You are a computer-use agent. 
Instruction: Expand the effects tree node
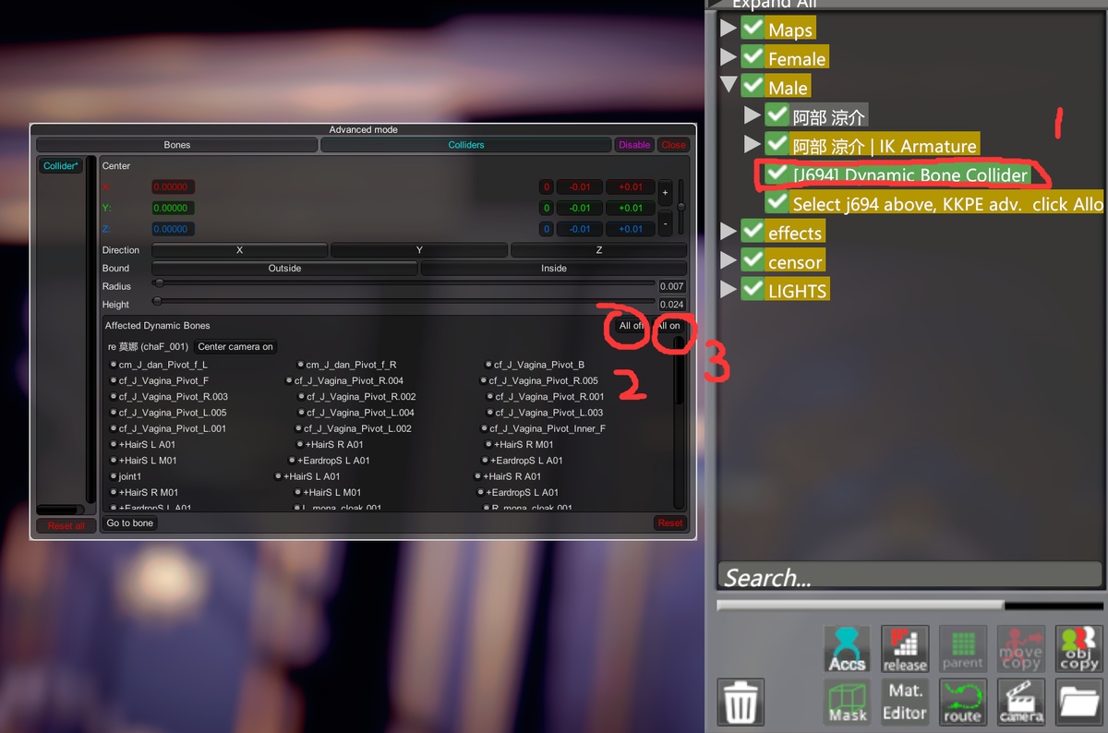[x=729, y=232]
